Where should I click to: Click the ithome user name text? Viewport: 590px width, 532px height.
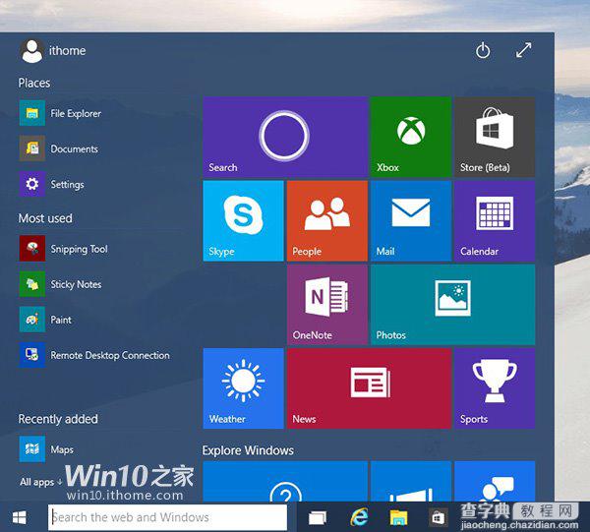coord(67,50)
